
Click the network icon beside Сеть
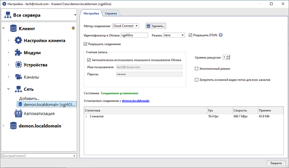pyautogui.click(x=18, y=89)
